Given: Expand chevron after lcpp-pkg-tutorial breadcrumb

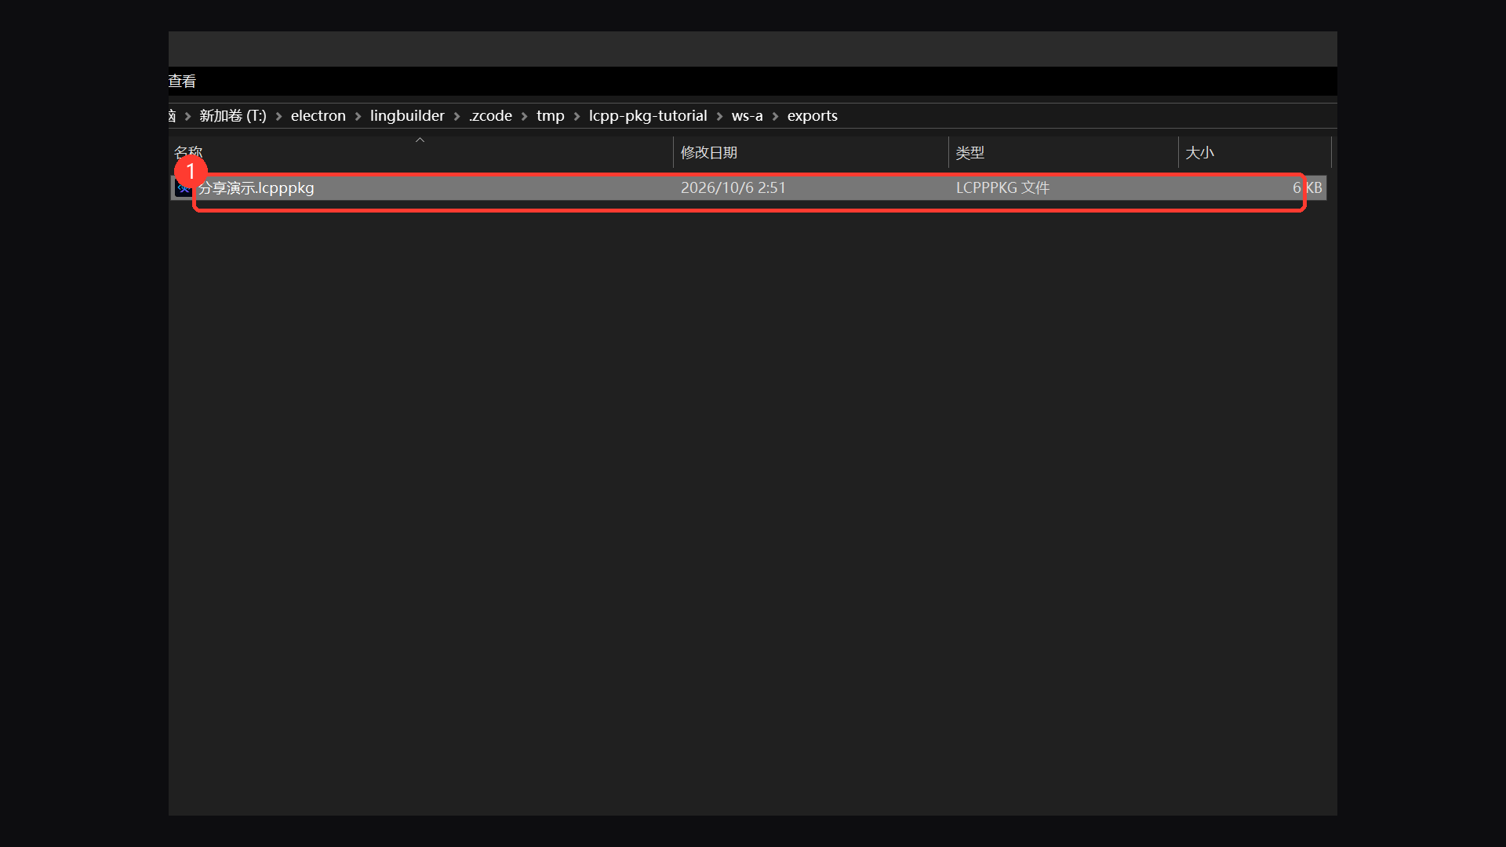Looking at the screenshot, I should pyautogui.click(x=719, y=116).
